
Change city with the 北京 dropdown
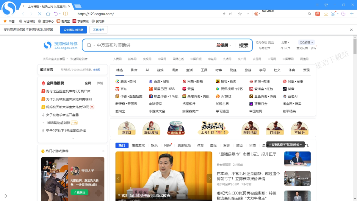285,43
